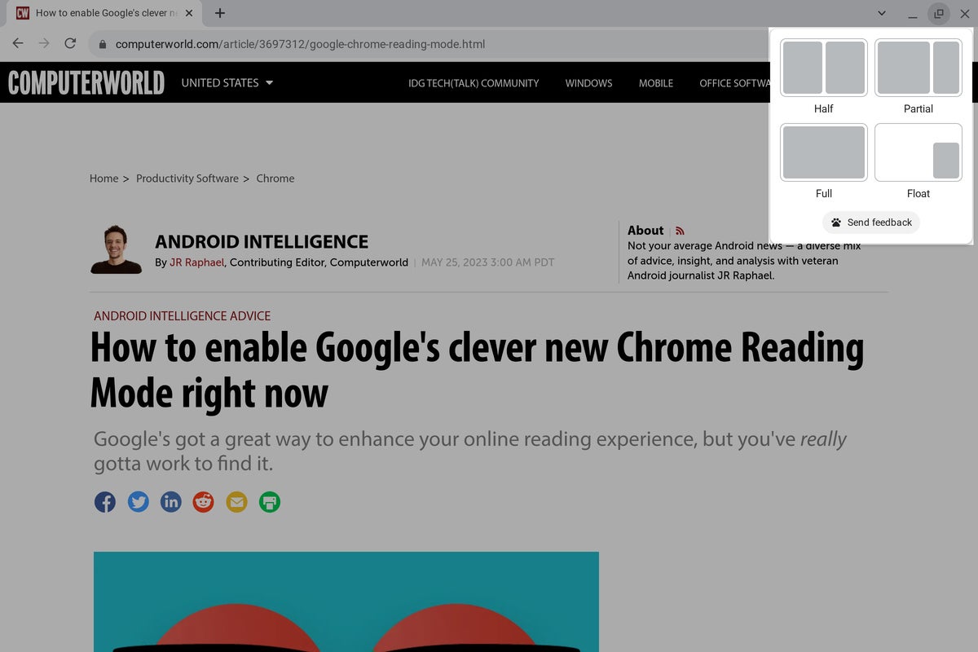Image resolution: width=978 pixels, height=652 pixels.
Task: Click JR Raphael's author photo
Action: tap(117, 249)
